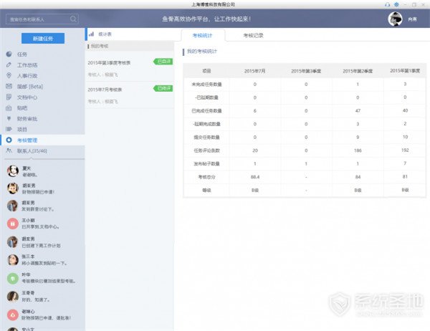Open 文档中心 via its document icon
Viewport: 430px width, 331px height.
click(9, 97)
